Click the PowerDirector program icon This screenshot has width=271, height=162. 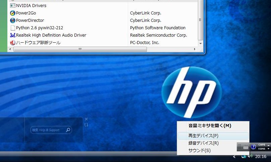(x=13, y=21)
